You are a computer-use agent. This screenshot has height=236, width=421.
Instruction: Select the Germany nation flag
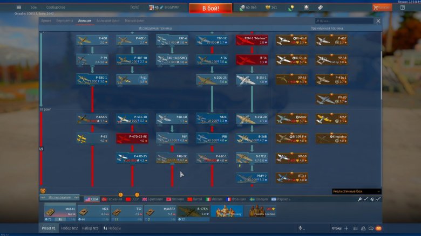112,199
